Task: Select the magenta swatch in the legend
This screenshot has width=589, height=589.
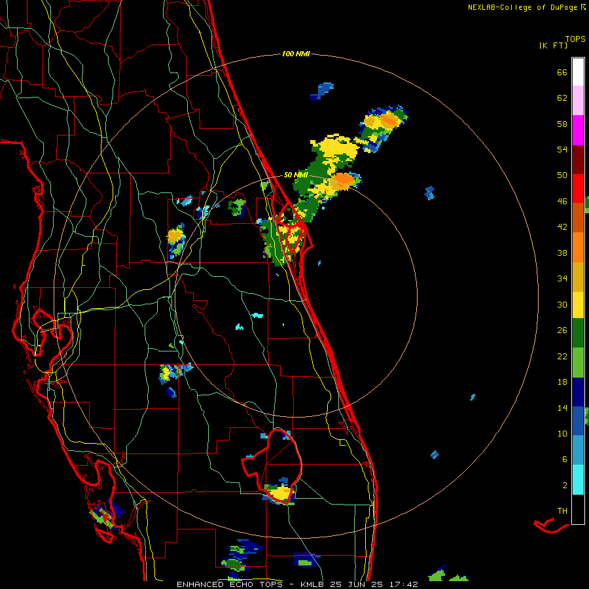Action: tap(578, 130)
